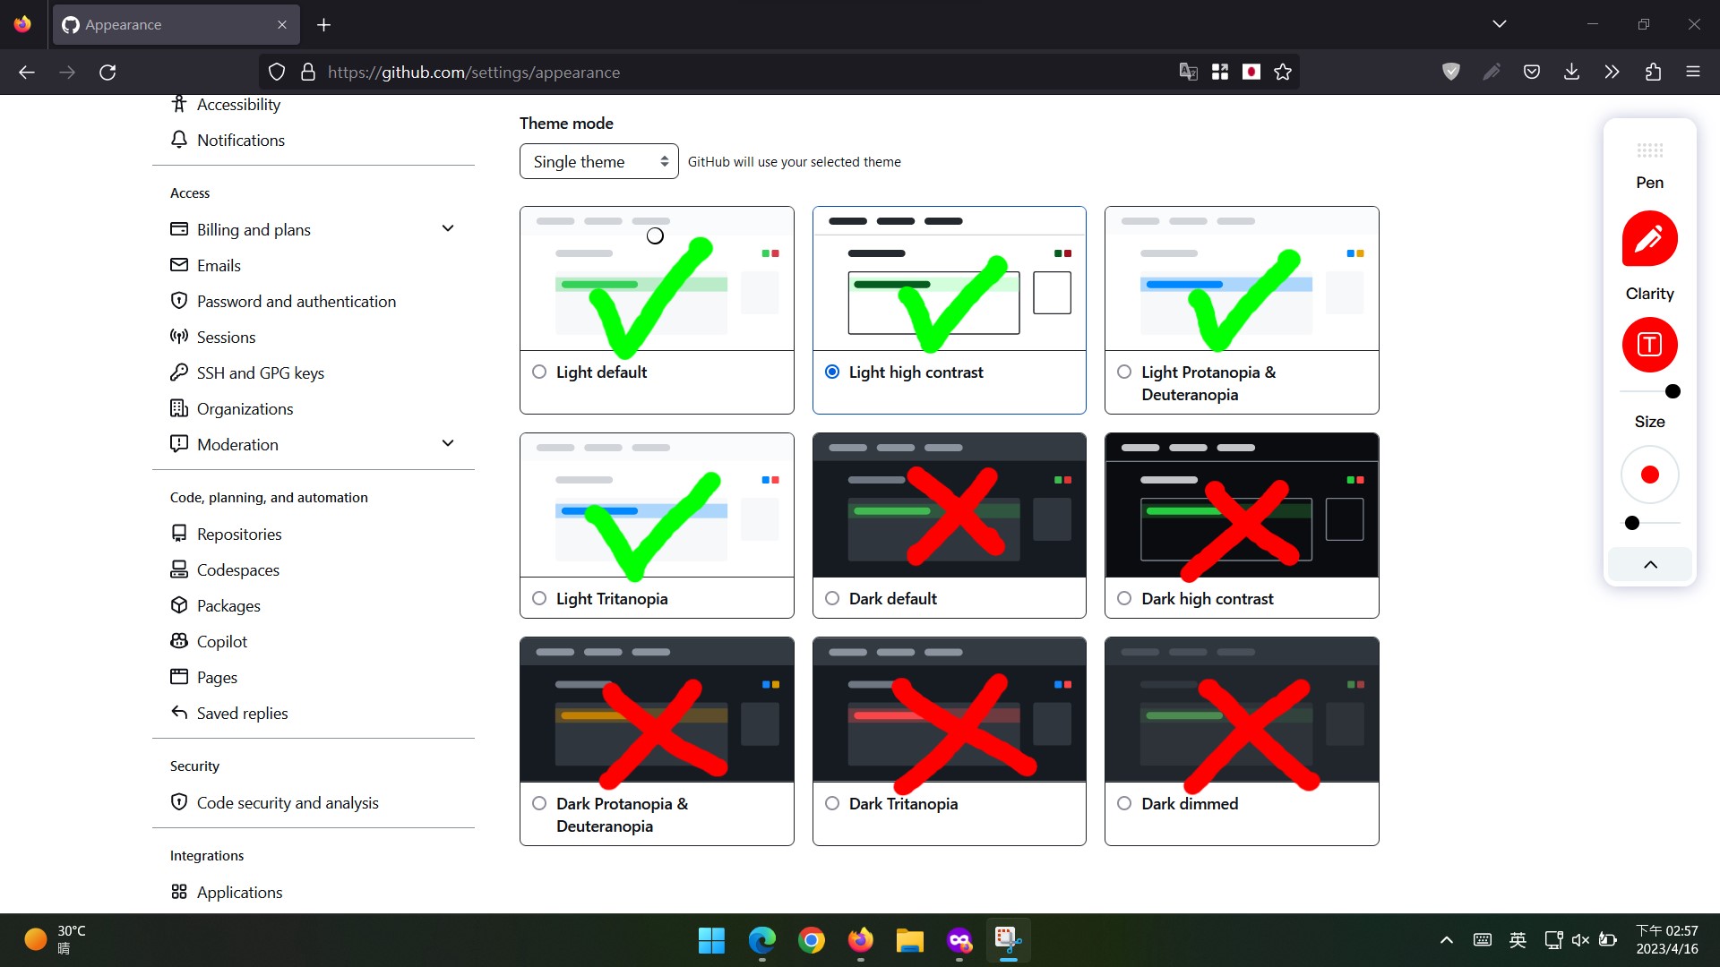Image resolution: width=1720 pixels, height=967 pixels.
Task: Reload the current page
Action: [107, 72]
